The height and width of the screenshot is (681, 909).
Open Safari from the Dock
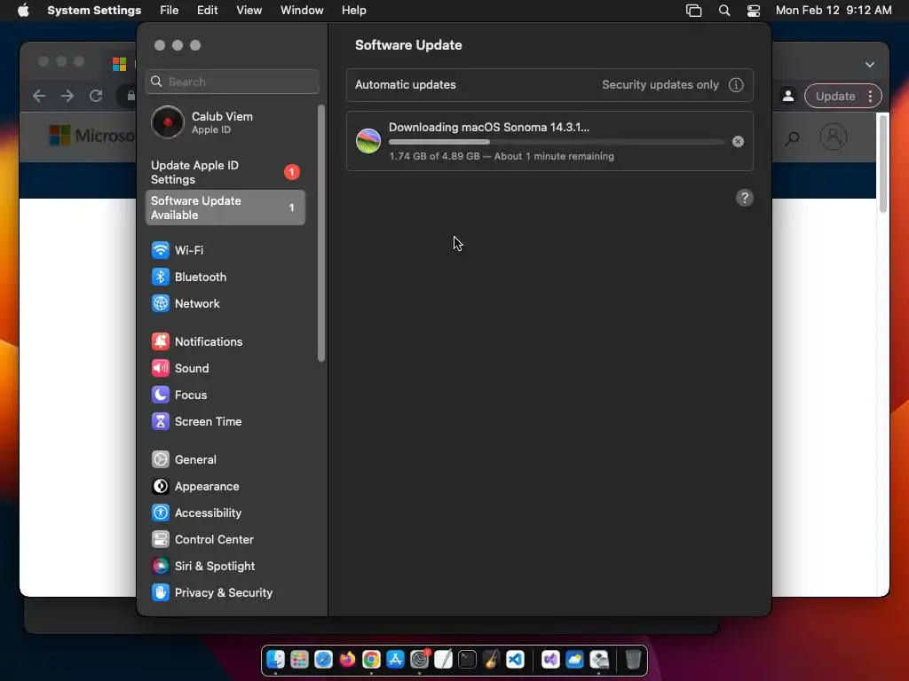pos(323,660)
